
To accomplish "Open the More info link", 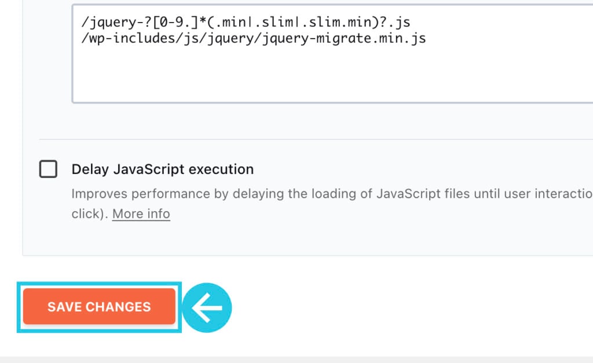I will (141, 214).
